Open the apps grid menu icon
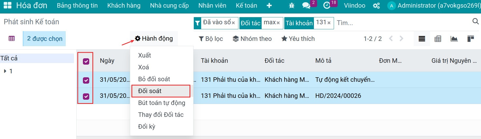Image resolution: width=481 pixels, height=139 pixels. pyautogui.click(x=7, y=5)
